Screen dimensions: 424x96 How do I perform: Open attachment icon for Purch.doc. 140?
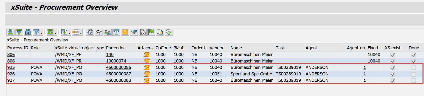click(147, 55)
